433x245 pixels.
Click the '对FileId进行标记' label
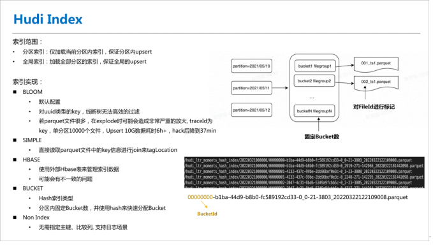click(x=374, y=107)
